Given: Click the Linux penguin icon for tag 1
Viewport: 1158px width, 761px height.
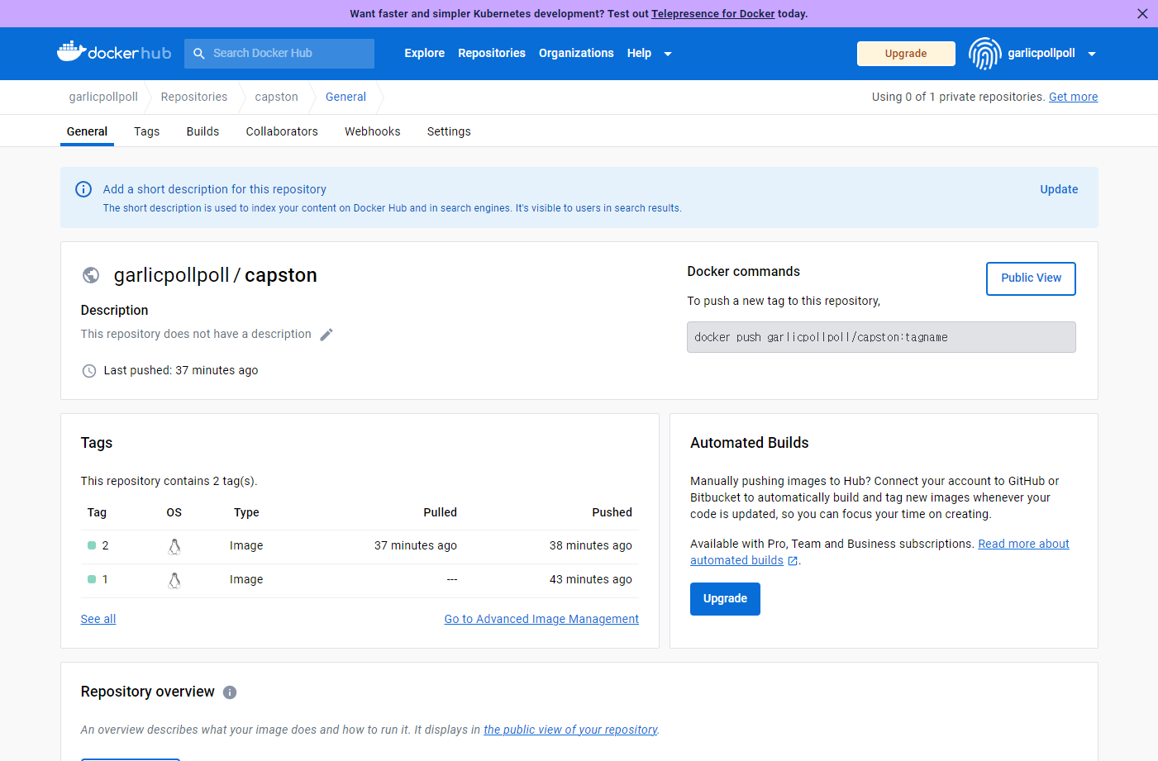Looking at the screenshot, I should 174,580.
